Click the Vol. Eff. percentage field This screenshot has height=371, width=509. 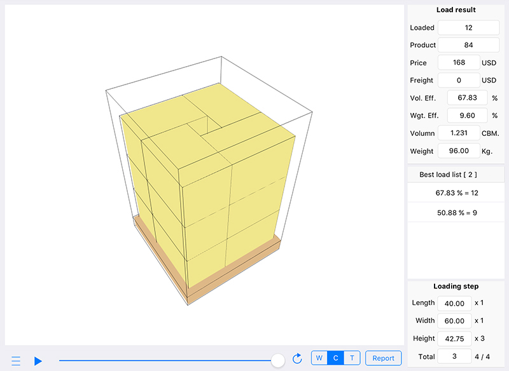[468, 98]
